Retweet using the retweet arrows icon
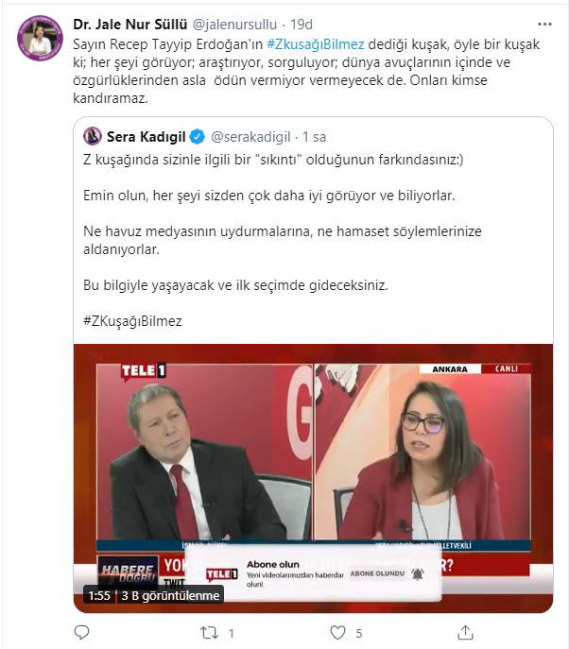 pos(209,632)
